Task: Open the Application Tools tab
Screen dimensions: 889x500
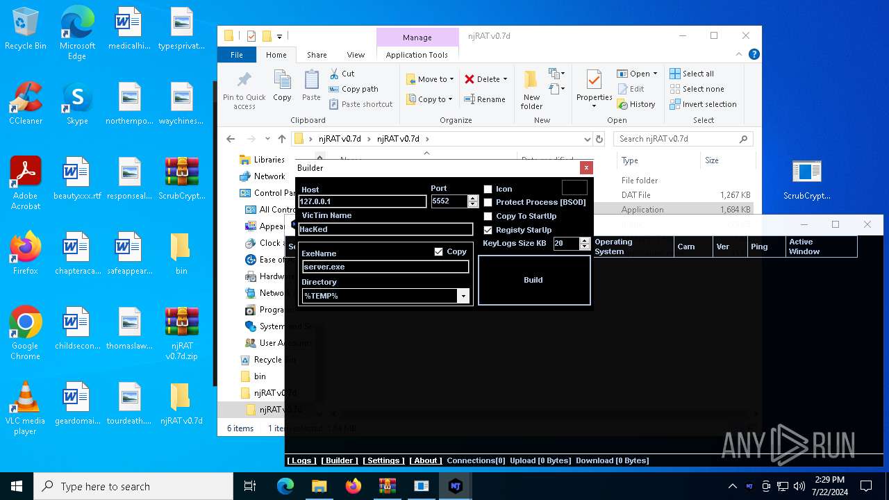Action: pos(417,55)
